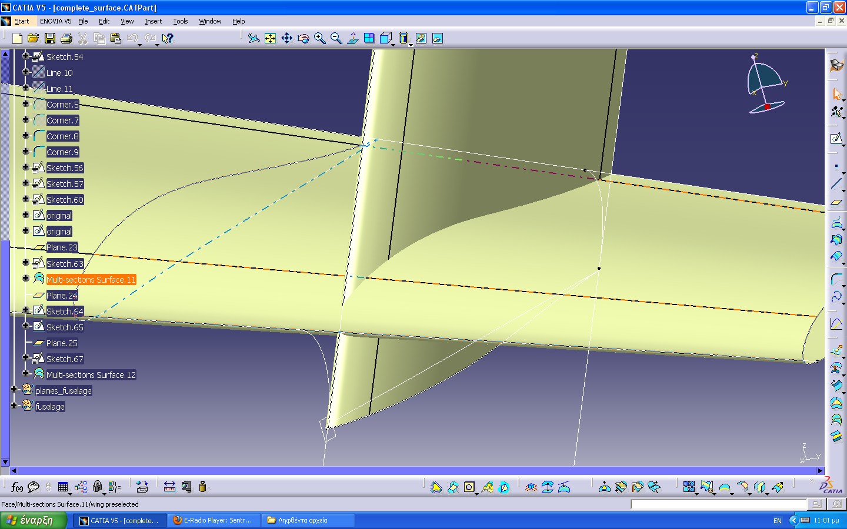Viewport: 847px width, 529px height.
Task: Expand Multi-sections Surface.11 node
Action: click(x=25, y=278)
